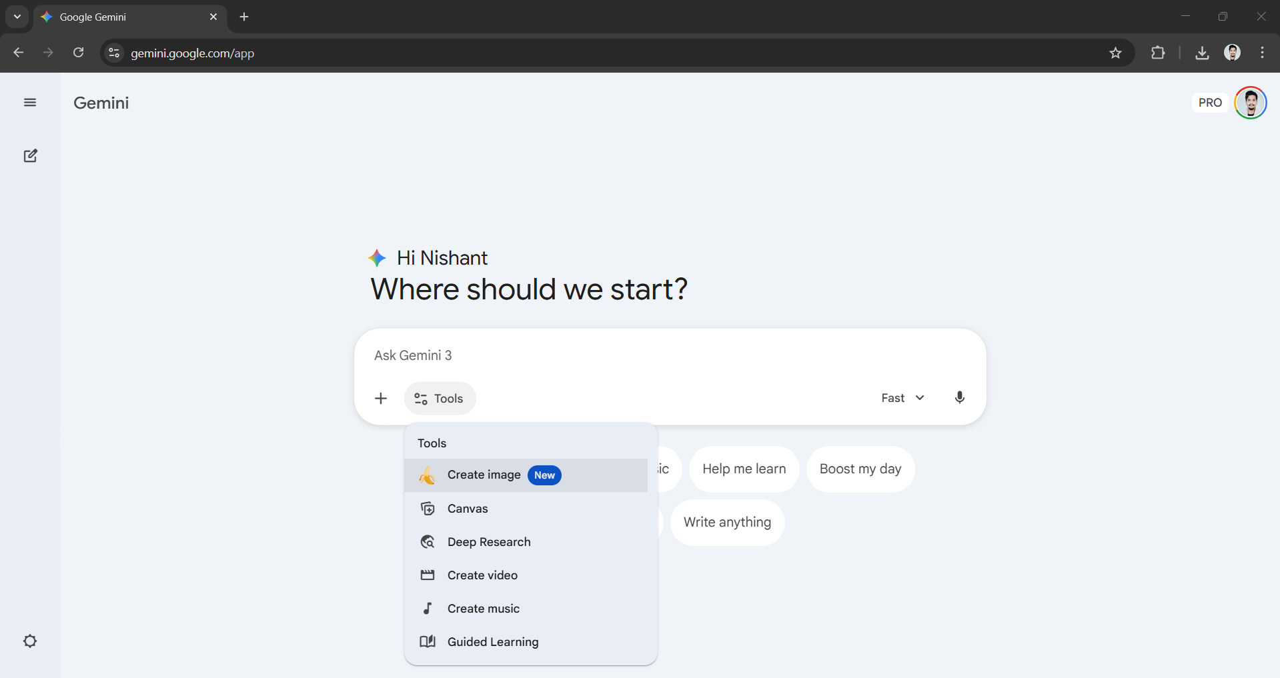Click the Canvas tool icon
1280x678 pixels.
tap(428, 509)
